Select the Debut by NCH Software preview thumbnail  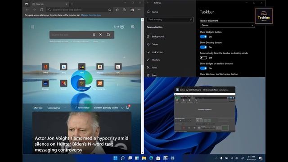[x=205, y=109]
